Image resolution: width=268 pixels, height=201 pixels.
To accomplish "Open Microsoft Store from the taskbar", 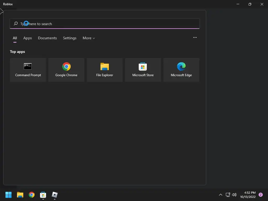I will pyautogui.click(x=43, y=195).
